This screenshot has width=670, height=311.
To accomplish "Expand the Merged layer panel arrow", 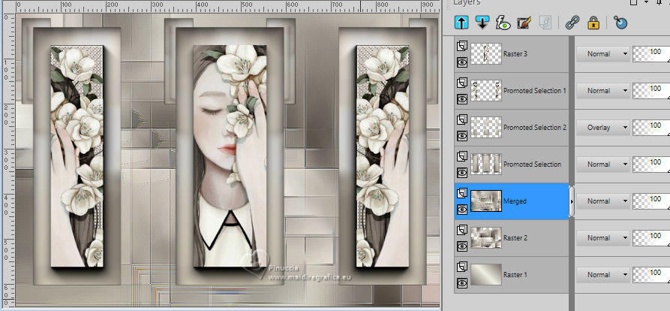I will pos(572,201).
